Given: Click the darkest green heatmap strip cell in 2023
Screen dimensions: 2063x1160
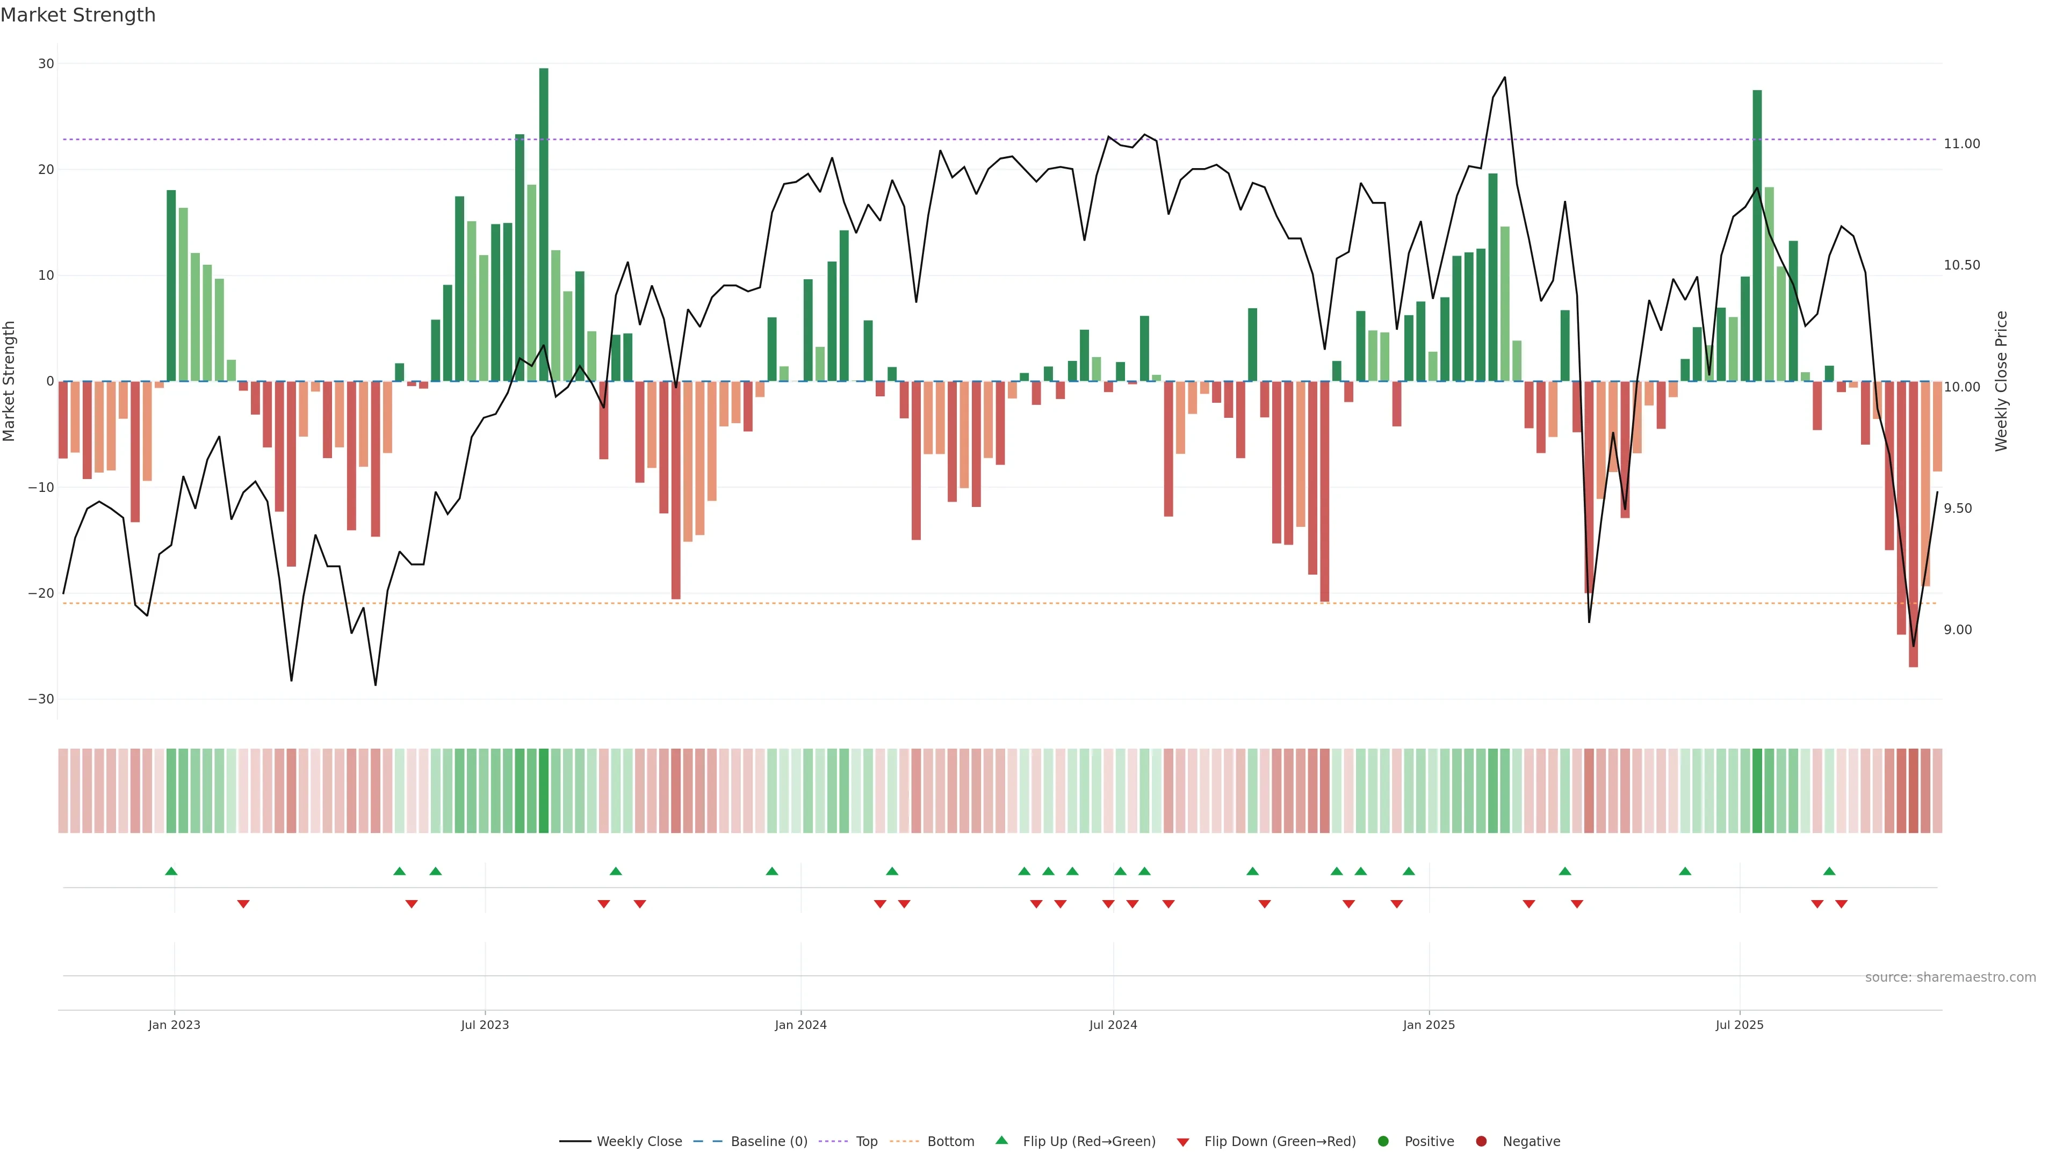Looking at the screenshot, I should pyautogui.click(x=544, y=790).
